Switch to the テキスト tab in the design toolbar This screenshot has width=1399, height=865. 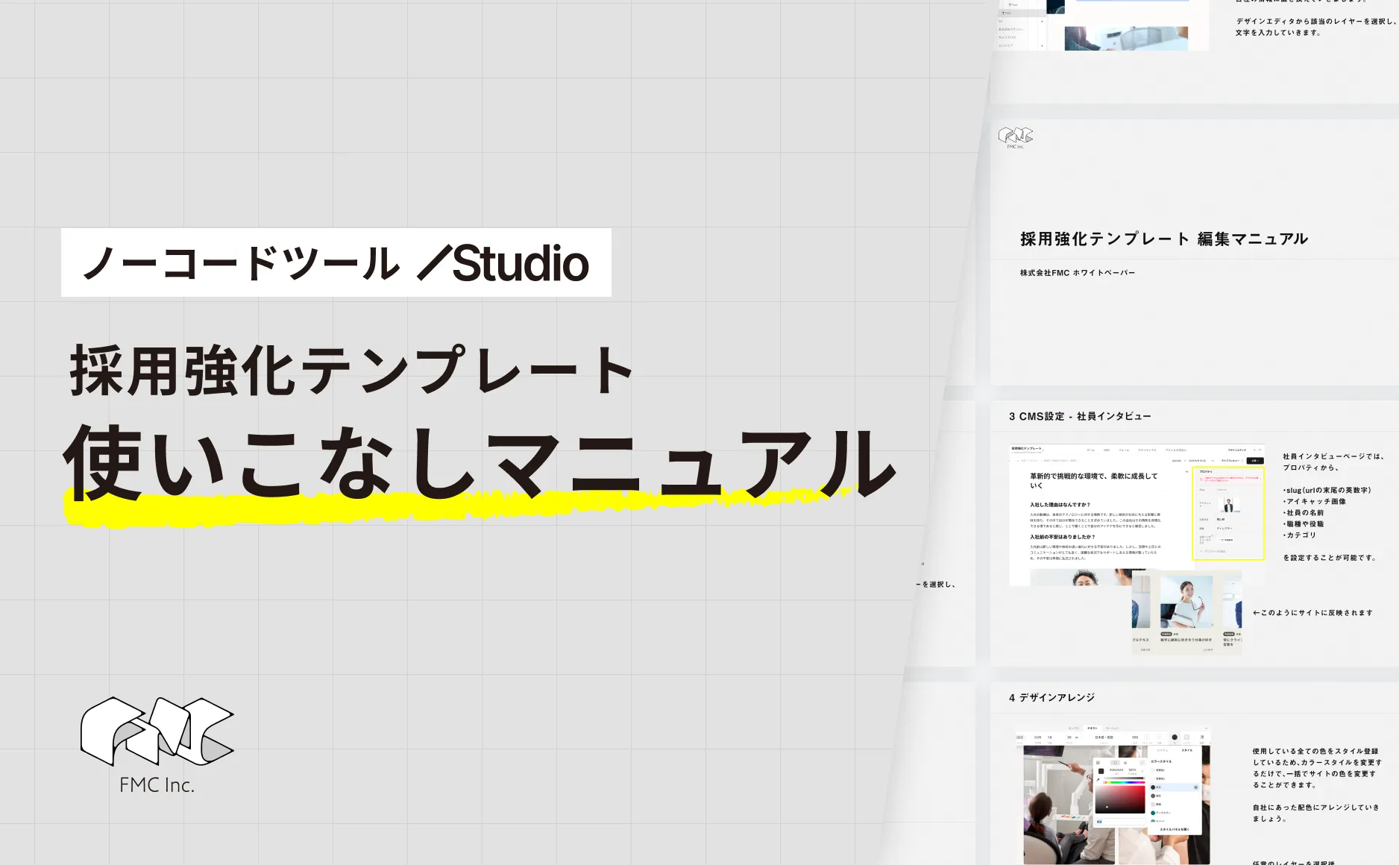(x=1093, y=728)
